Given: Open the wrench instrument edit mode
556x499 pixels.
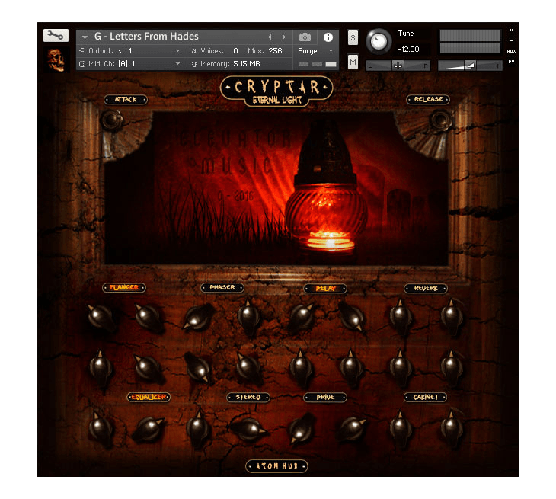Looking at the screenshot, I should tap(56, 35).
